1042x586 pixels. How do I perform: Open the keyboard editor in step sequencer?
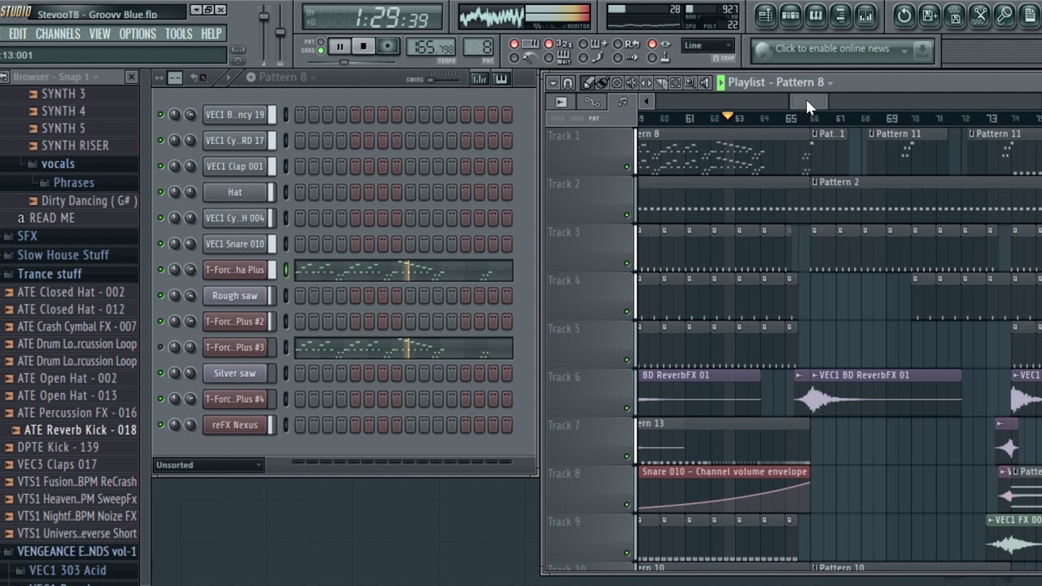click(x=501, y=78)
